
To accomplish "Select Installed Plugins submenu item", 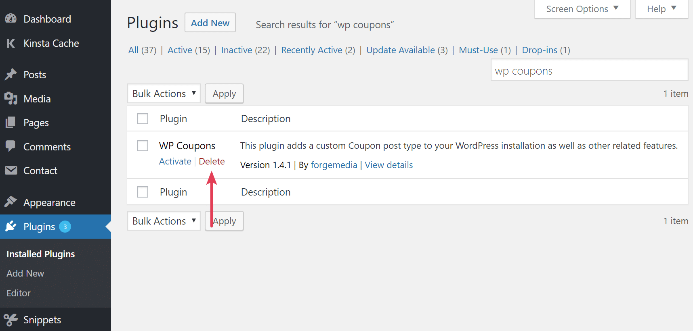I will 41,254.
